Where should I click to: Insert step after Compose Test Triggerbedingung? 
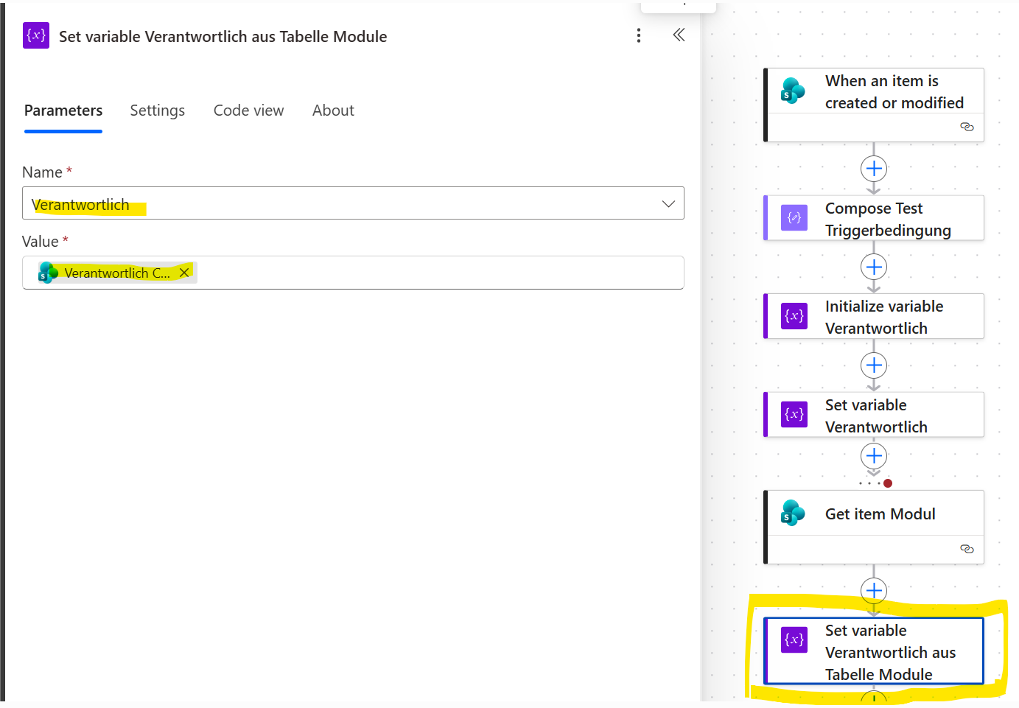tap(874, 267)
